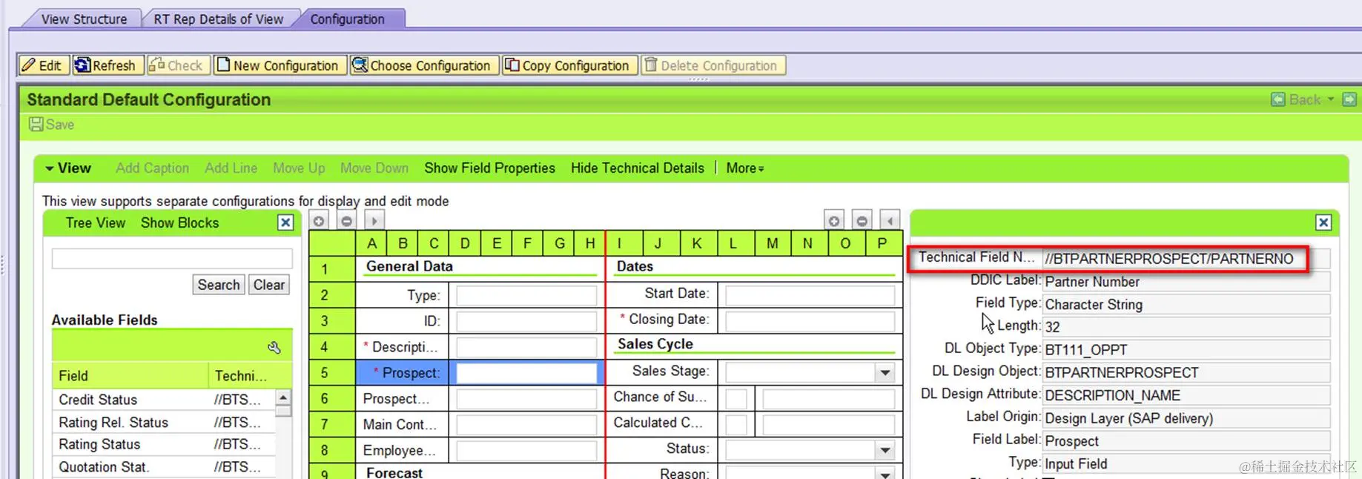Click the wrench settings icon in Available Fields
Image resolution: width=1362 pixels, height=479 pixels.
click(x=274, y=347)
